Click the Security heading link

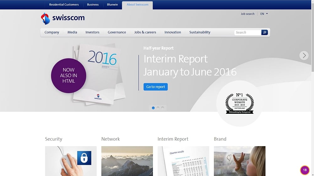[53, 139]
